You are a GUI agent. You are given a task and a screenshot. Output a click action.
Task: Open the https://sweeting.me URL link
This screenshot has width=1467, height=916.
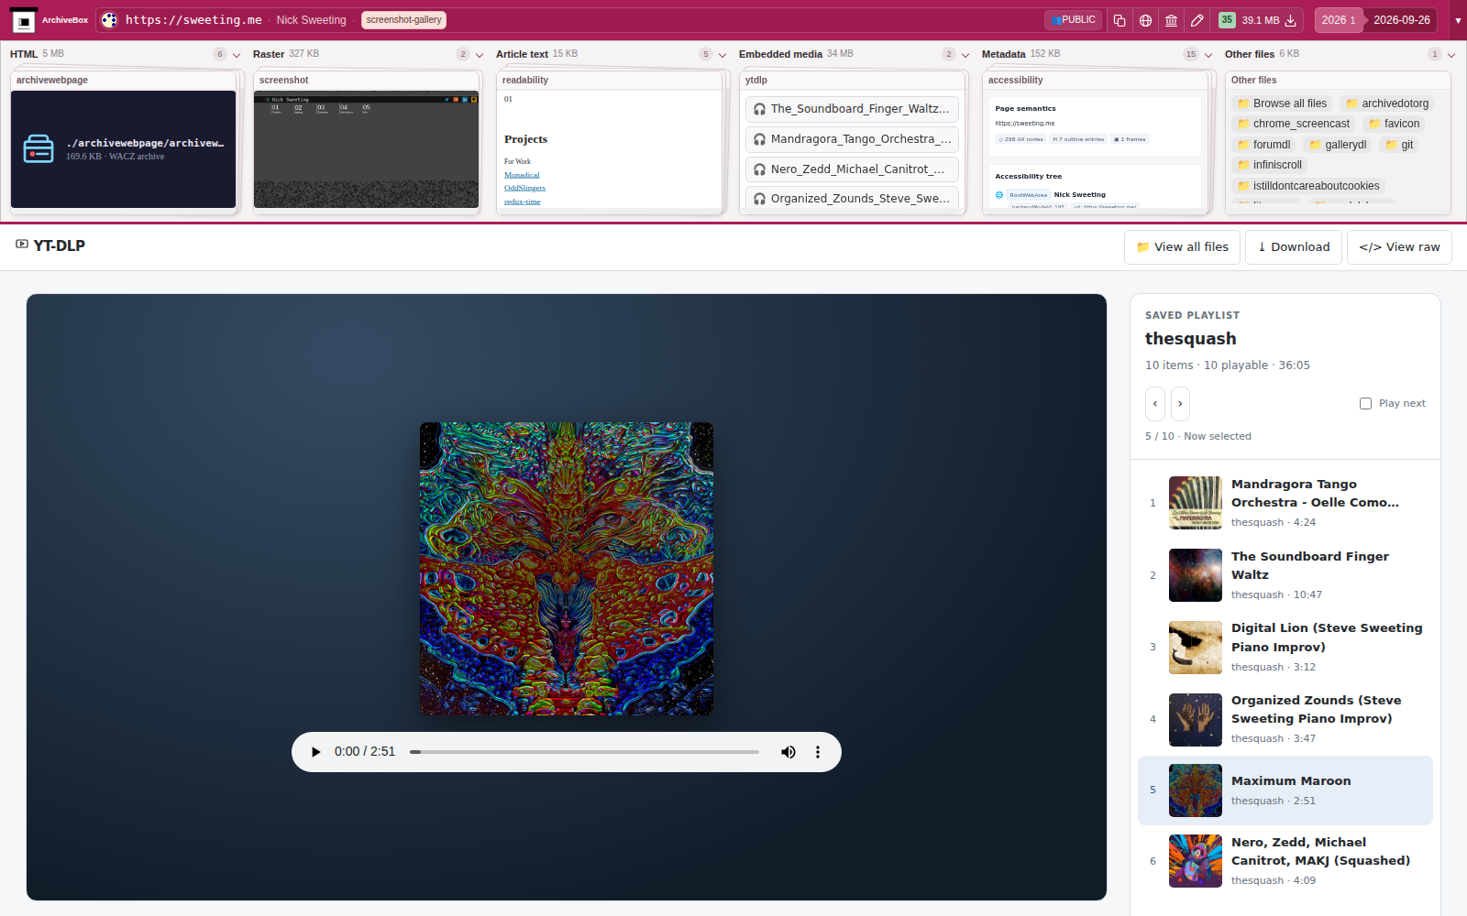pos(193,20)
